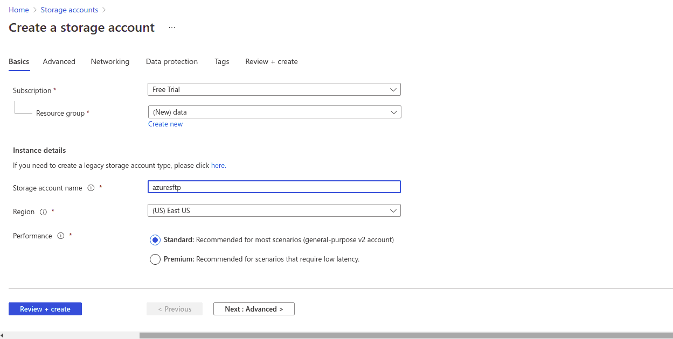Click the 'Create a storage account' page title

(x=82, y=28)
